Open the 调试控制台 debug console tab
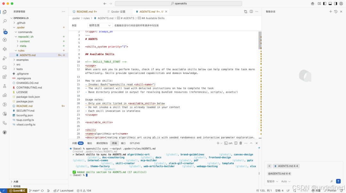The height and width of the screenshot is (193, 346). tap(102, 143)
